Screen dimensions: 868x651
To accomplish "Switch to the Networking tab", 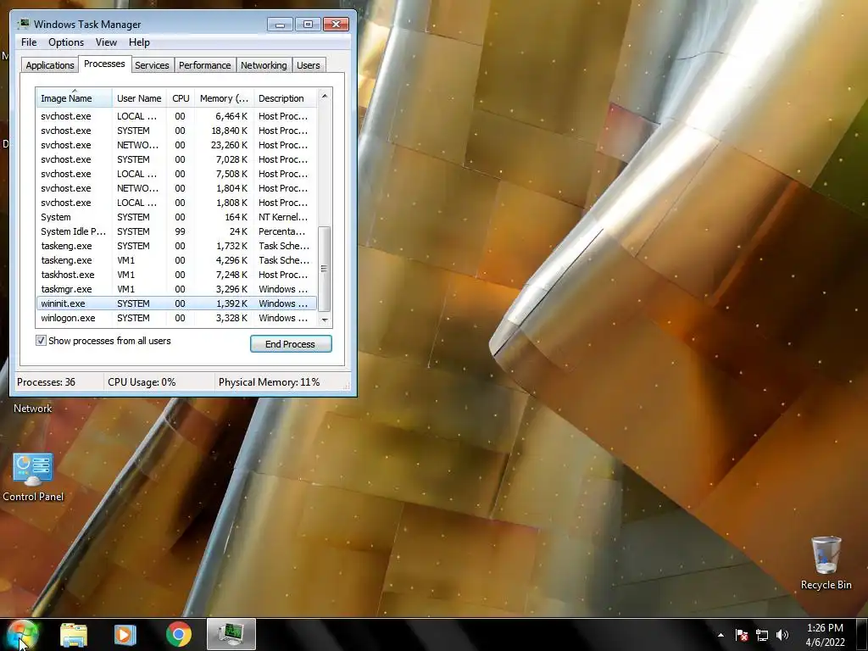I will [264, 65].
